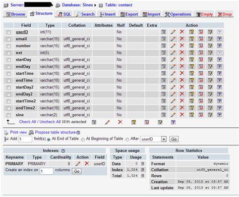Image resolution: width=239 pixels, height=197 pixels.
Task: Check the endTime row checkbox
Action: click(9, 80)
